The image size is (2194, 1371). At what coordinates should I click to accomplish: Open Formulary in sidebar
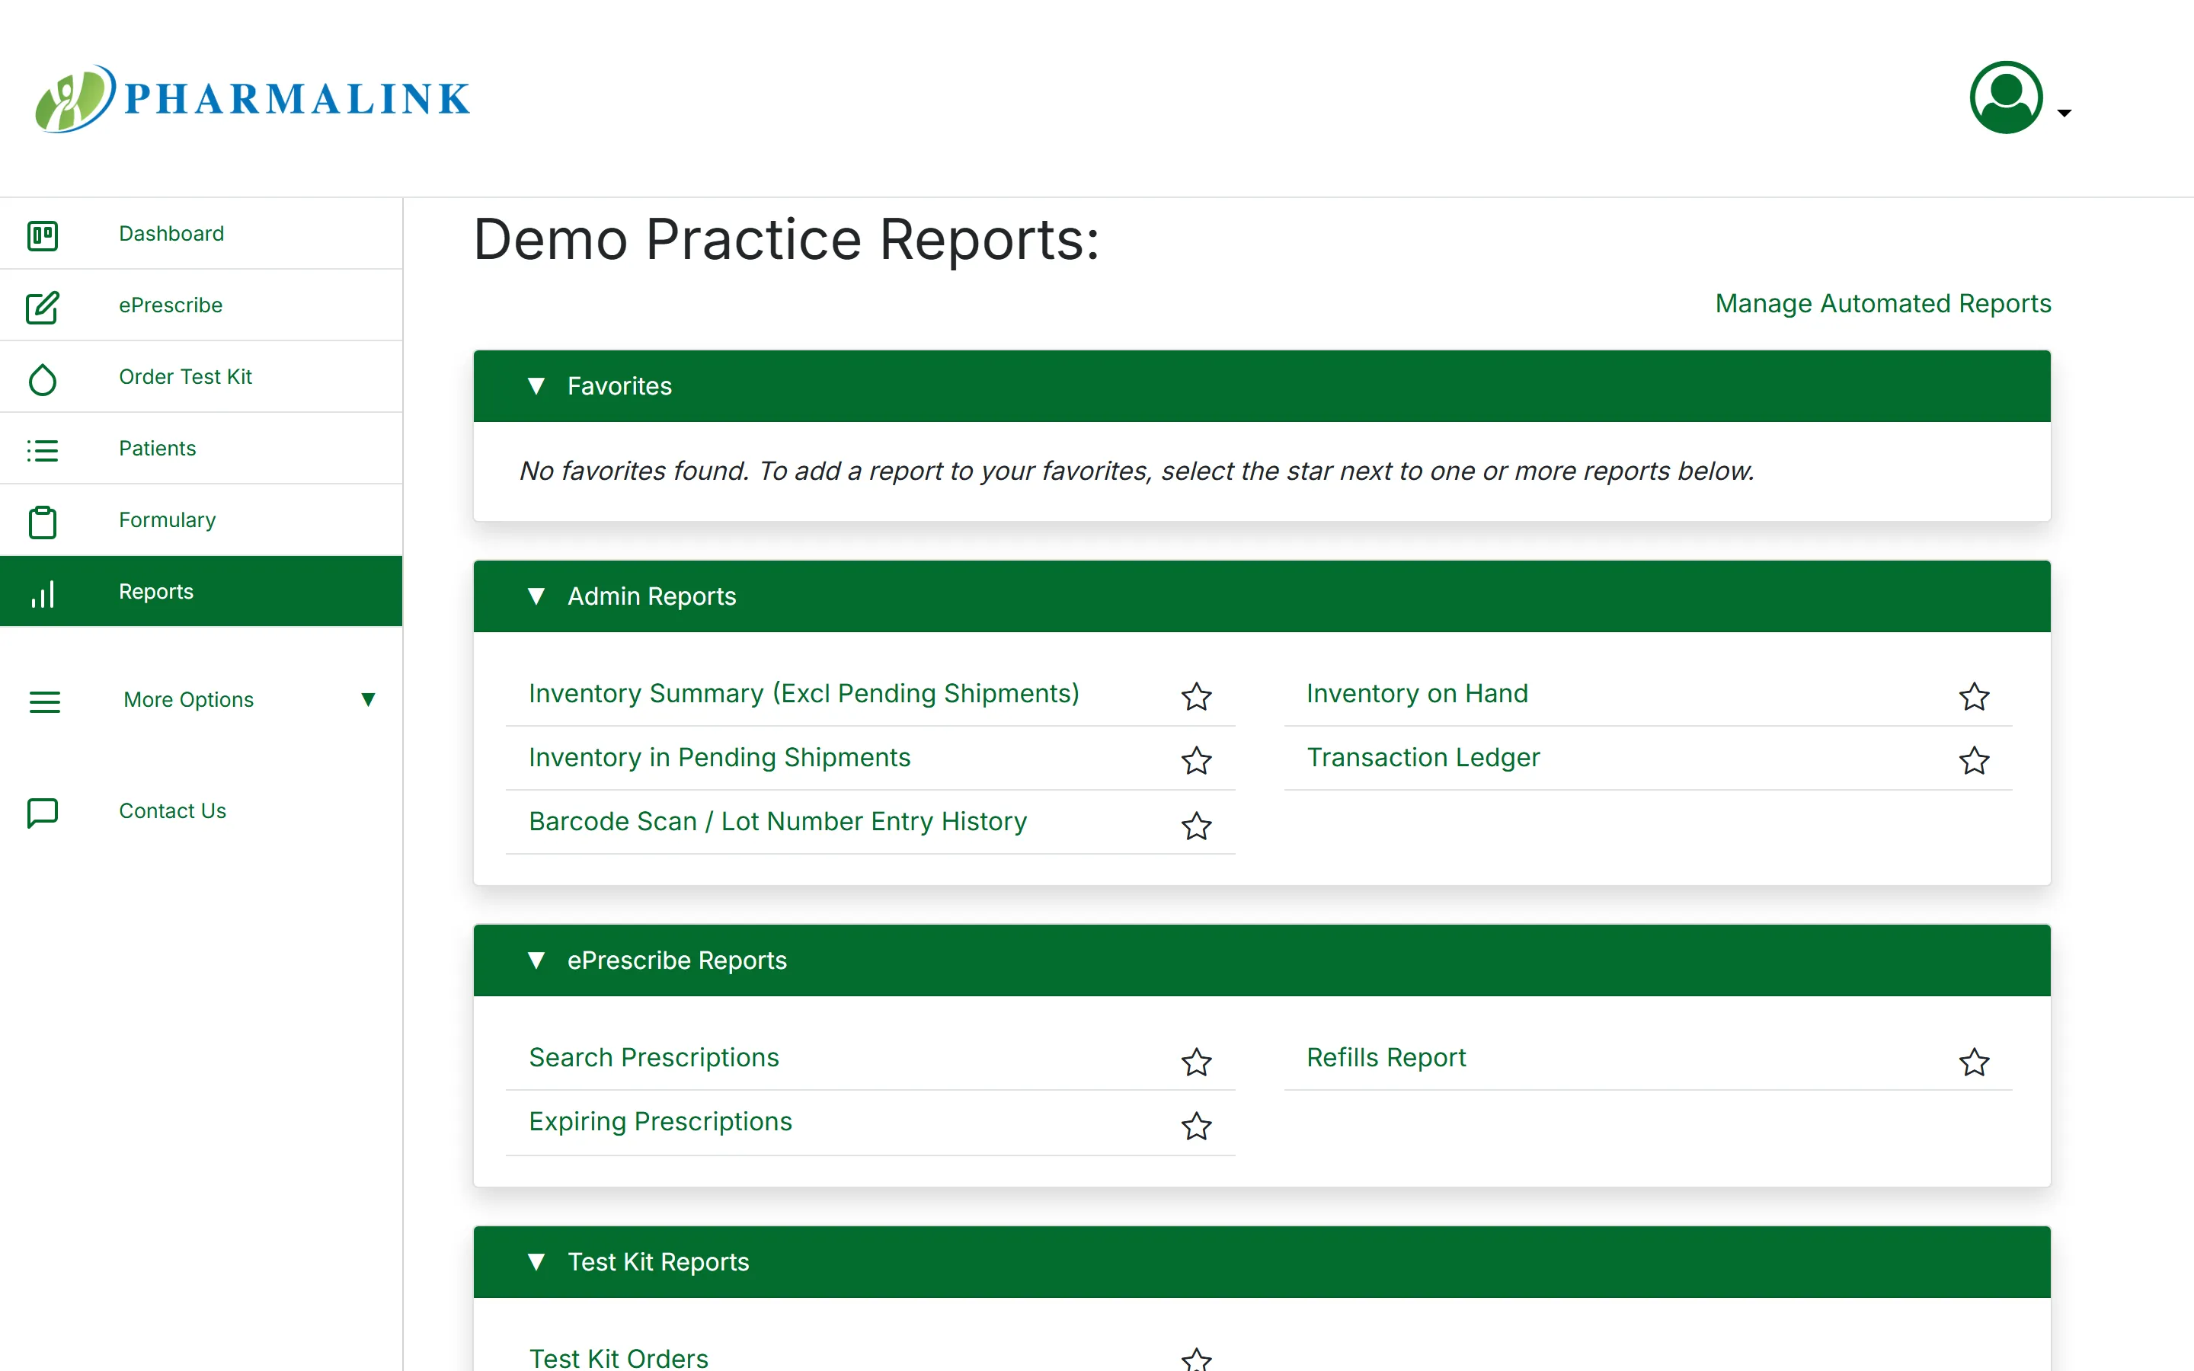point(167,519)
